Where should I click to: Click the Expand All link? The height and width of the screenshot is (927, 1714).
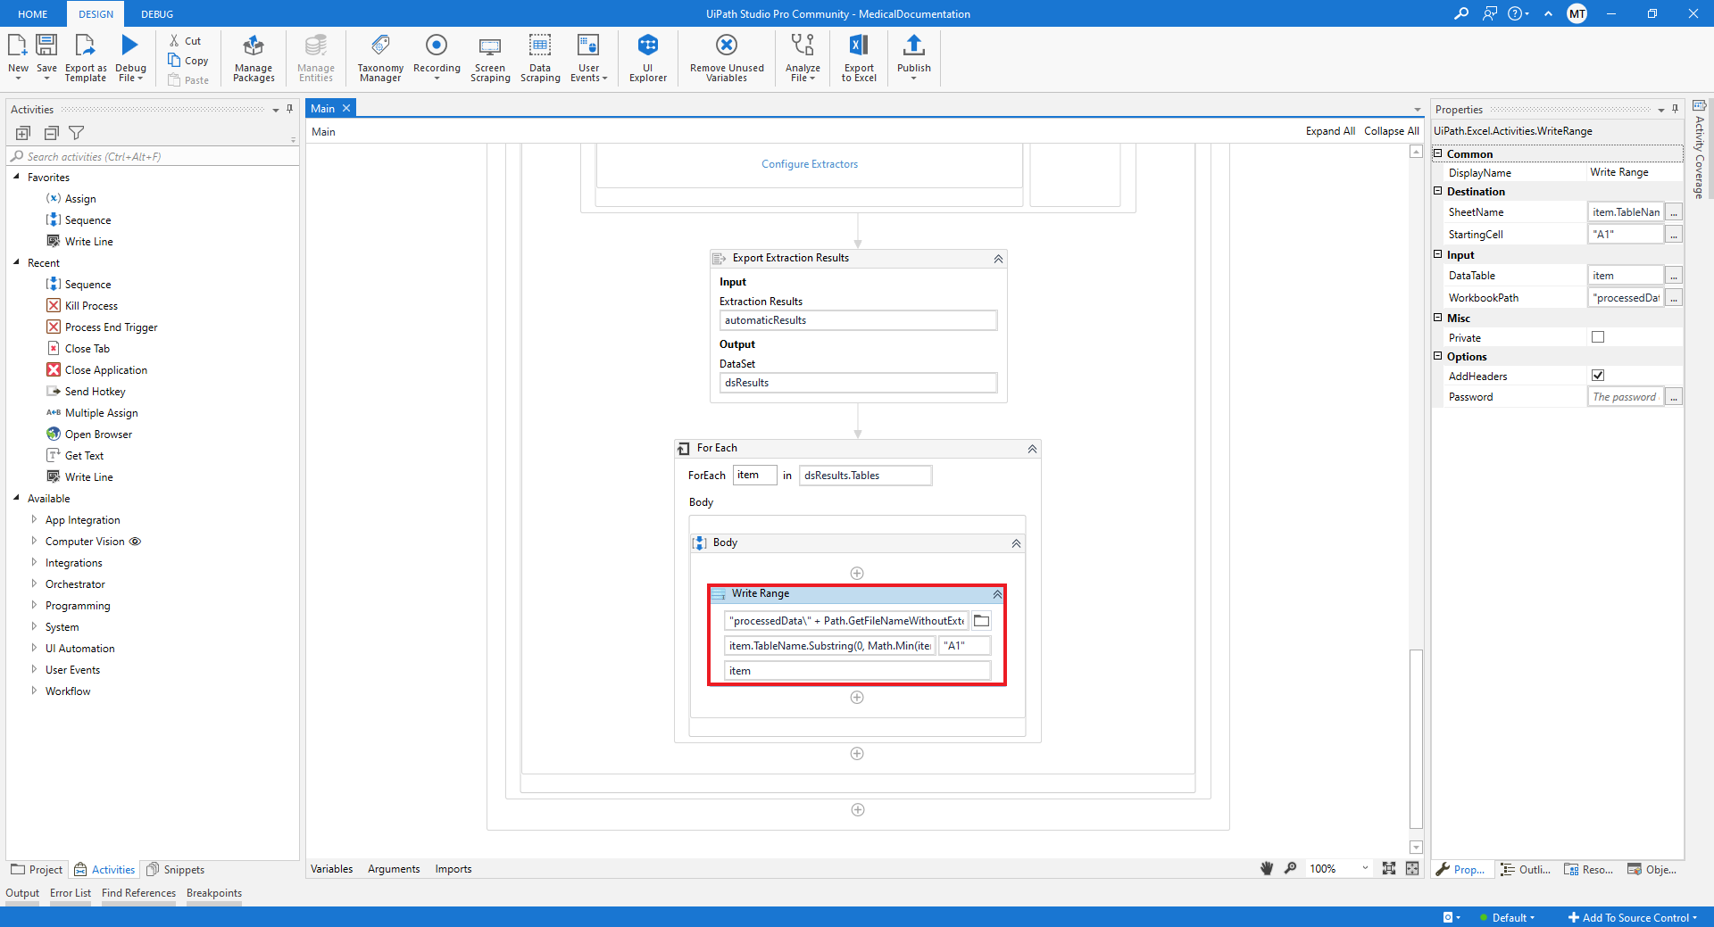1329,131
